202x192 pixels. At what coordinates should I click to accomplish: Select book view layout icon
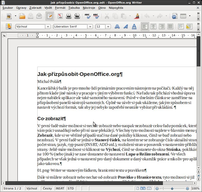pos(149,188)
